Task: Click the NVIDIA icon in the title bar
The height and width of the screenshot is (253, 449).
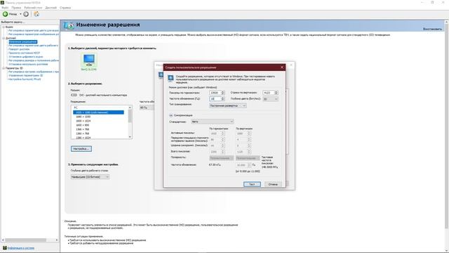Action: point(2,2)
